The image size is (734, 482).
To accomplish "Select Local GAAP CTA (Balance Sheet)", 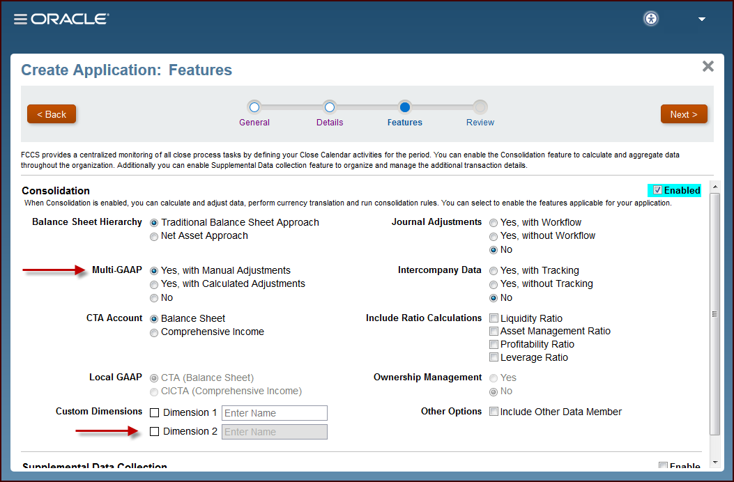I will click(154, 378).
